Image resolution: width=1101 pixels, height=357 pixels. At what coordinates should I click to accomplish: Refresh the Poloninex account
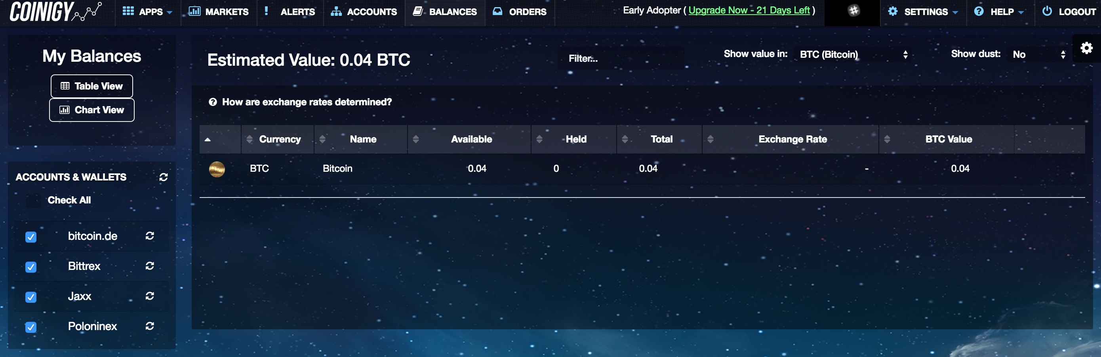coord(150,326)
